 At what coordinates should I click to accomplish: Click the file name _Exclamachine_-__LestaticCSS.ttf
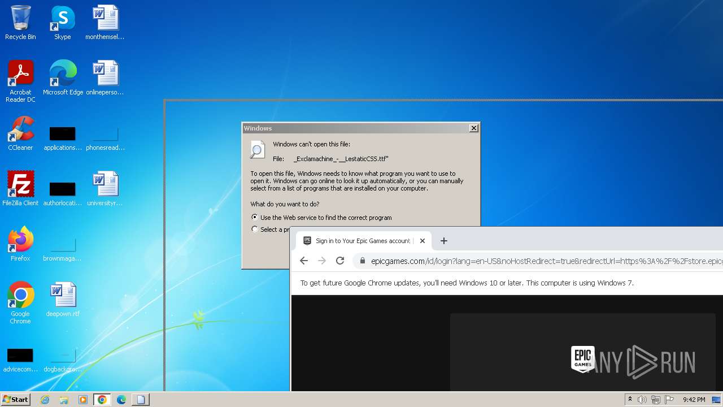[341, 159]
